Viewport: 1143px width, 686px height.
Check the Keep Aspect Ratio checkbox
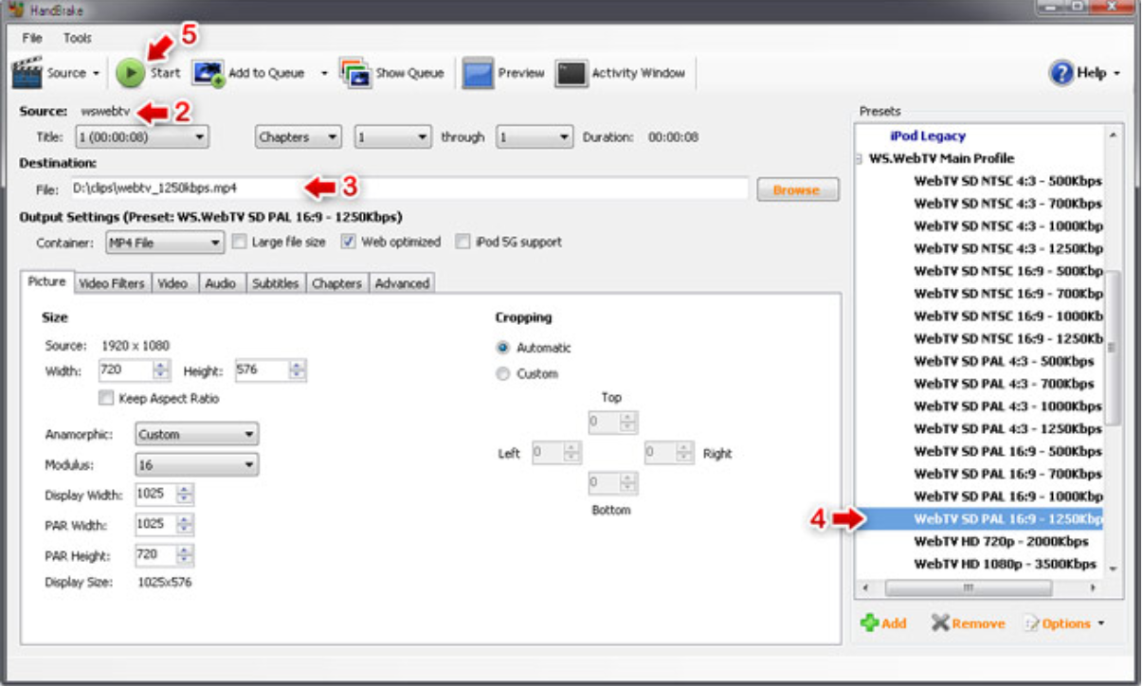[106, 399]
